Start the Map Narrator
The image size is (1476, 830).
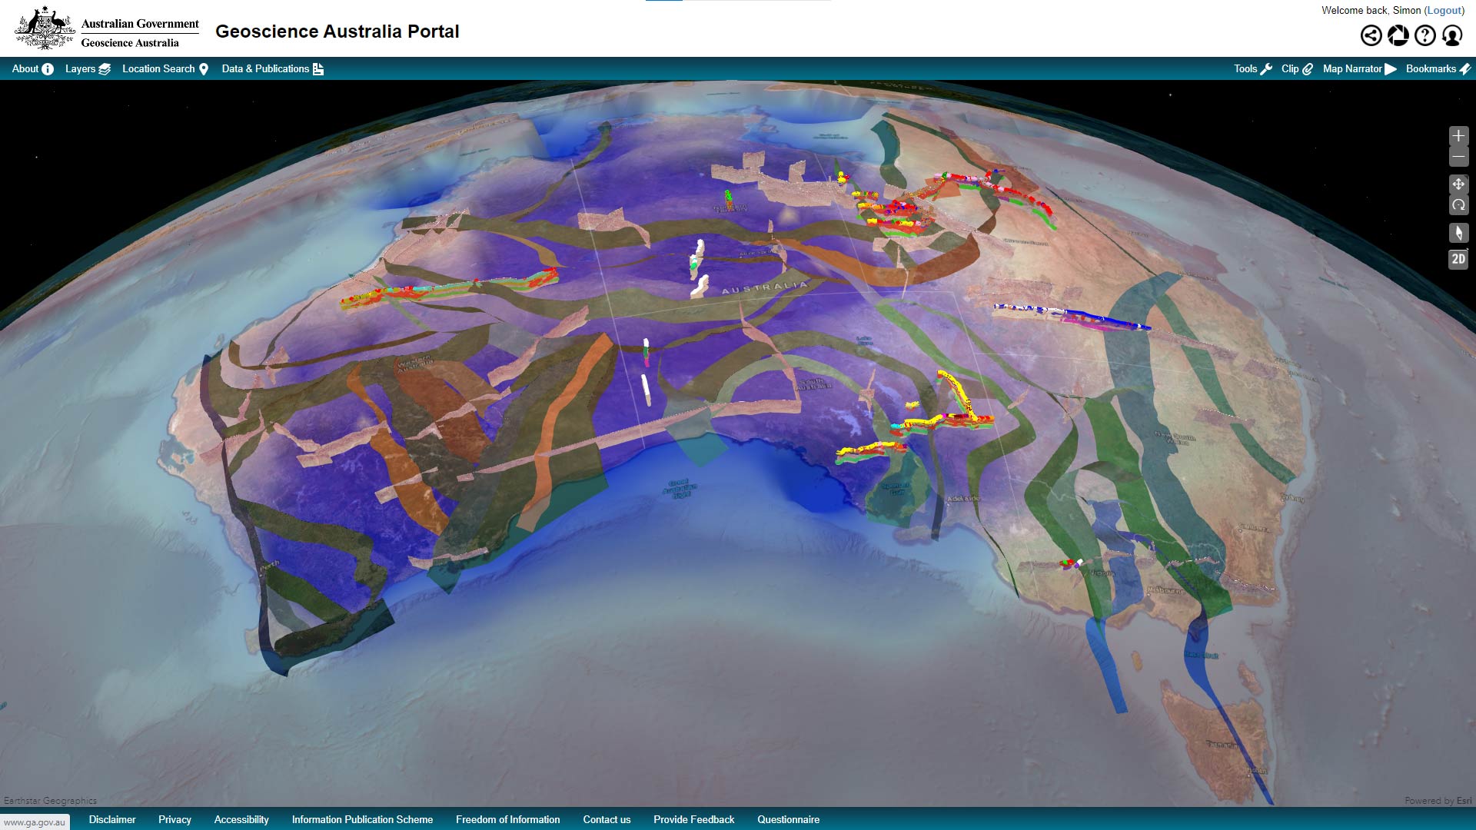pos(1358,69)
